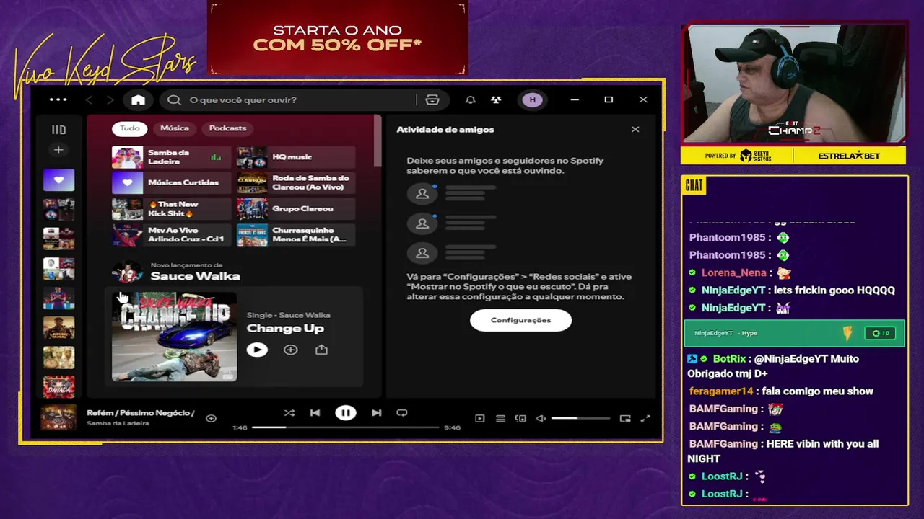Select the Tudo filter chip
The image size is (924, 519).
[130, 128]
